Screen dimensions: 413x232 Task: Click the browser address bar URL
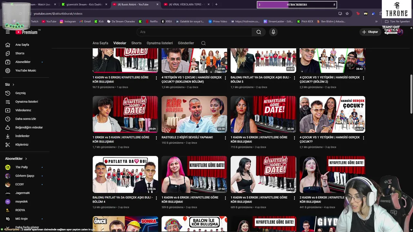pos(58,14)
